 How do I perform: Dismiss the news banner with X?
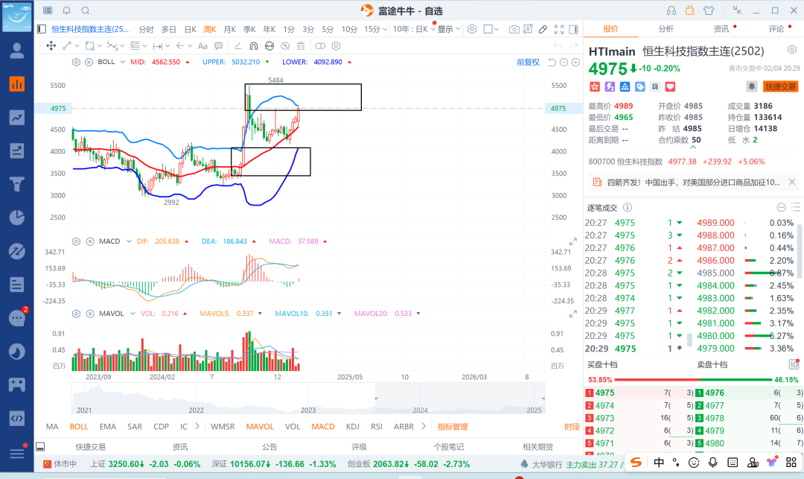point(791,182)
